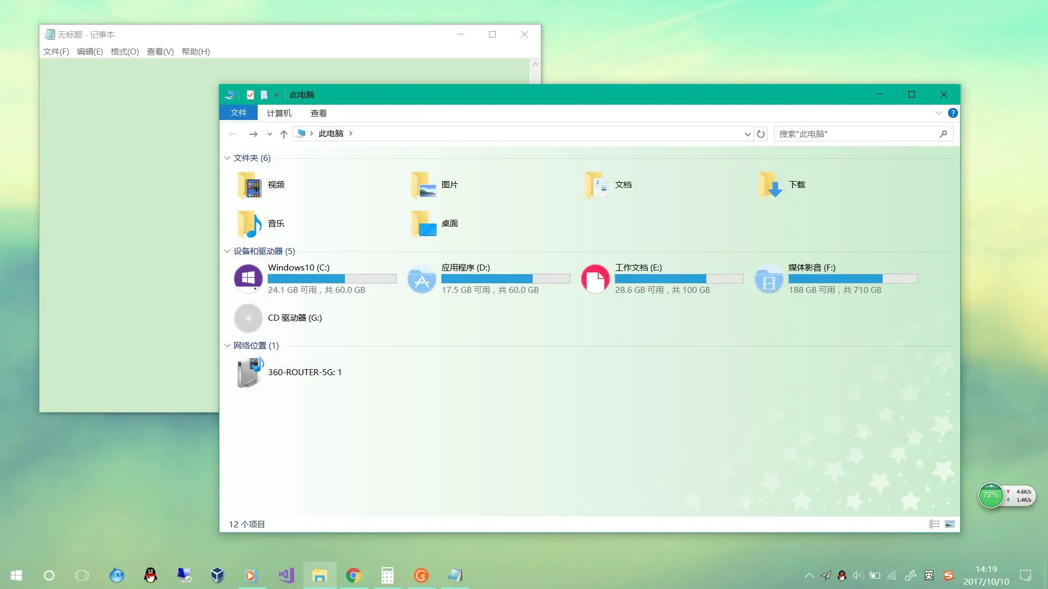Open VirtualBox from the taskbar
Screen dimensions: 1048x589
(217, 575)
